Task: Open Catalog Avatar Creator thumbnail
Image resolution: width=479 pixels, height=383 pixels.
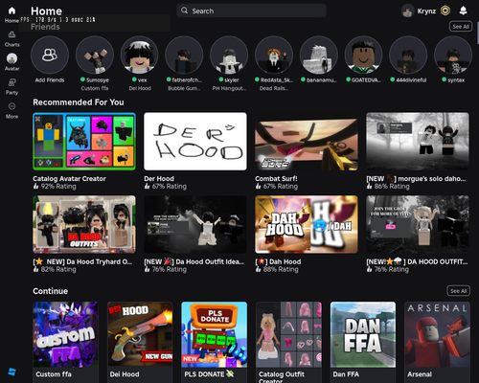Action: [x=84, y=141]
